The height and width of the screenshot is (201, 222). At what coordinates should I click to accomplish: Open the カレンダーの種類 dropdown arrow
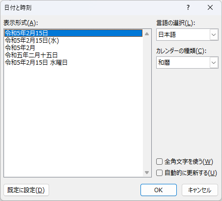click(x=214, y=62)
